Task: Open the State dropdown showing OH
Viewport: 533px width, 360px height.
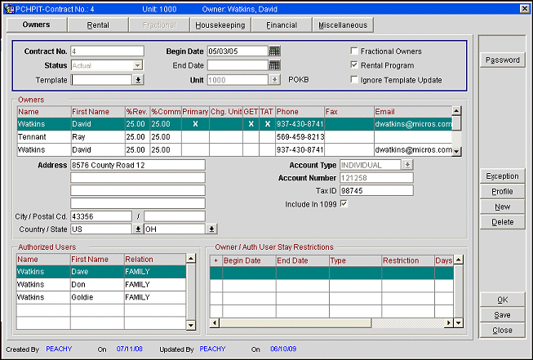Action: (211, 229)
